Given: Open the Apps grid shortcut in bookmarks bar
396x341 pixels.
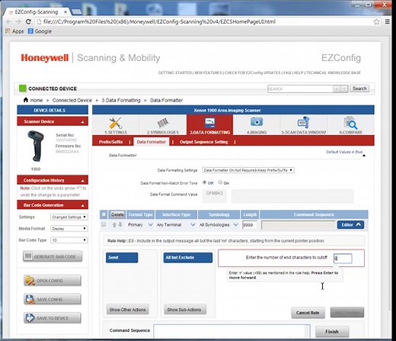Looking at the screenshot, I should pyautogui.click(x=8, y=31).
